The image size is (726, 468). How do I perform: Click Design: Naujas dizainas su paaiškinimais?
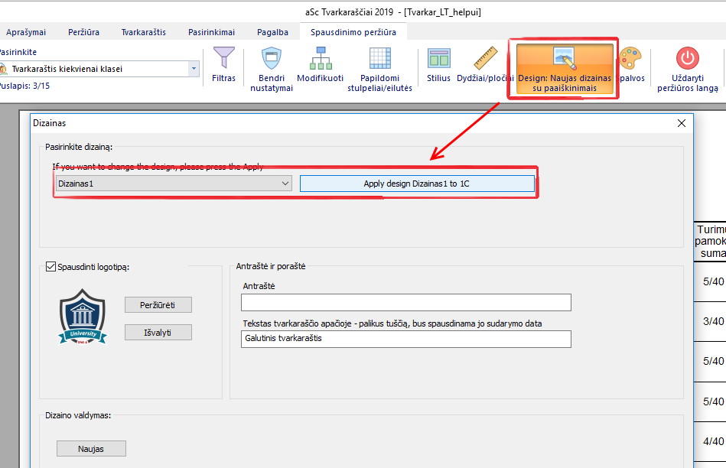tap(565, 68)
